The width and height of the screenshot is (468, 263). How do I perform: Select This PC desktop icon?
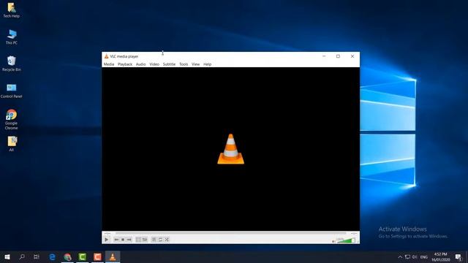pos(12,37)
